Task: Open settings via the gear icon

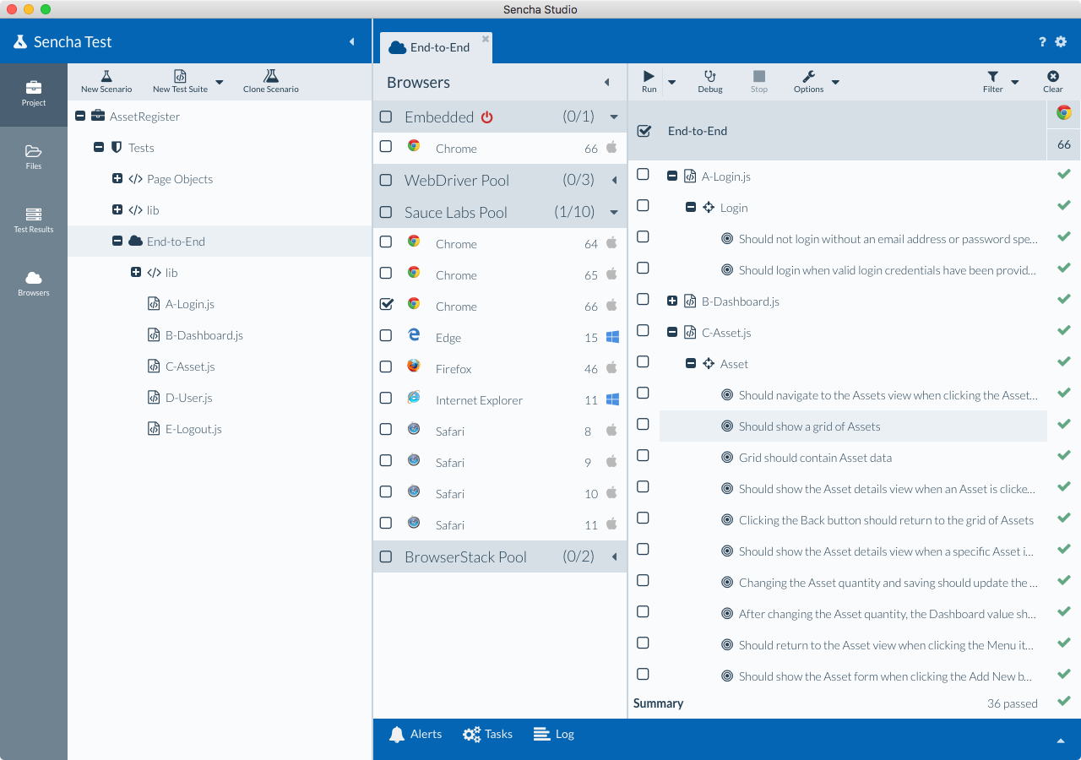Action: tap(1062, 41)
